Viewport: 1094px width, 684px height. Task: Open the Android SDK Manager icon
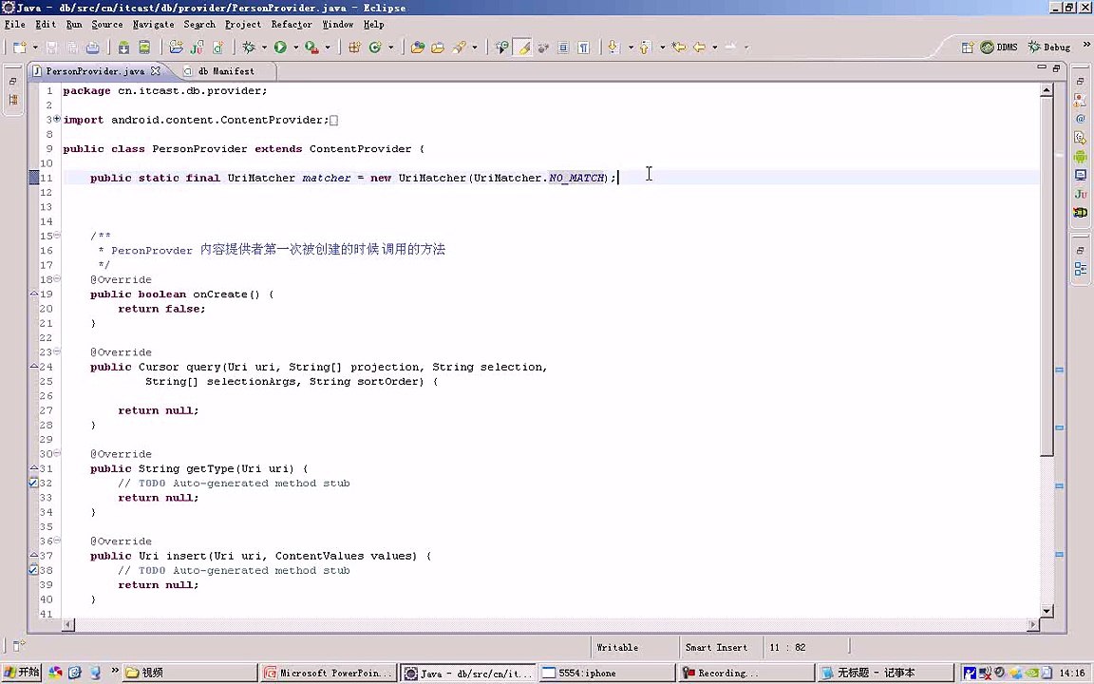(123, 47)
